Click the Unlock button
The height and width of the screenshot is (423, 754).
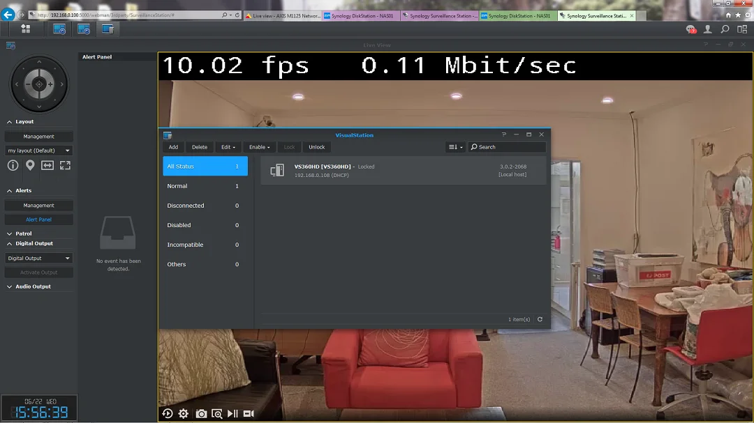coord(317,147)
